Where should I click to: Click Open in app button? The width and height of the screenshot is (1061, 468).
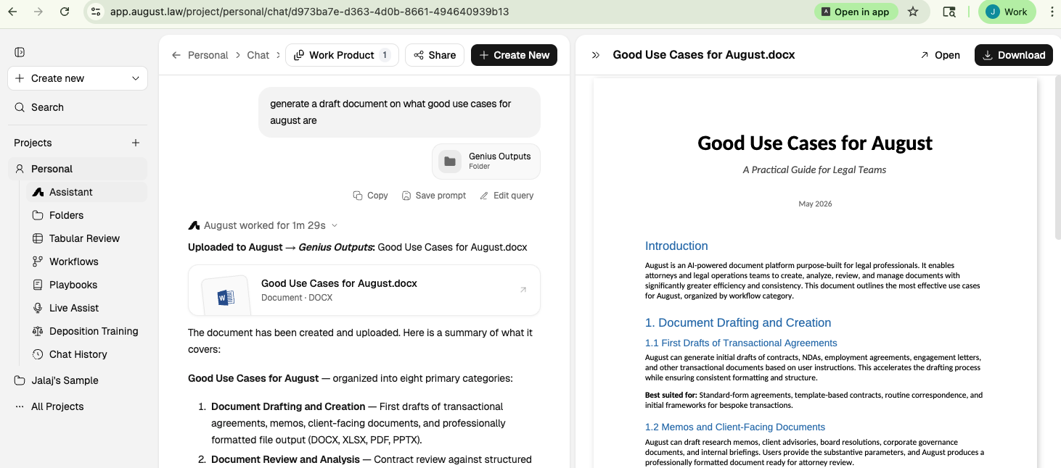[856, 12]
